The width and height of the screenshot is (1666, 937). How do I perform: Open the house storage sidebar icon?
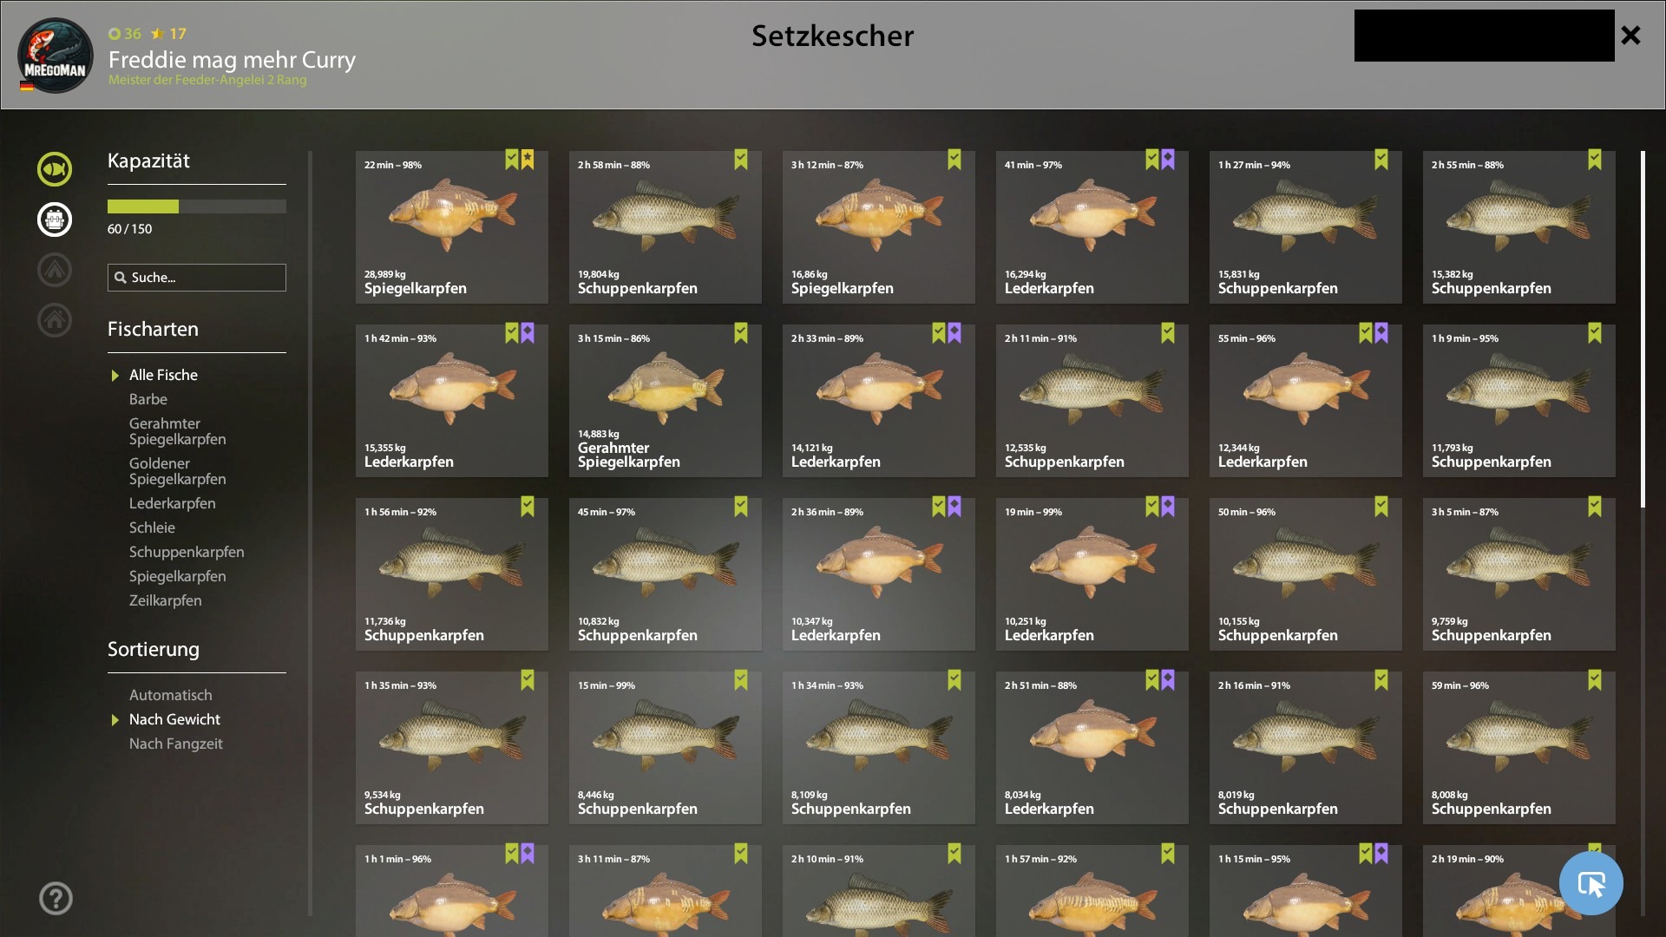click(x=55, y=319)
